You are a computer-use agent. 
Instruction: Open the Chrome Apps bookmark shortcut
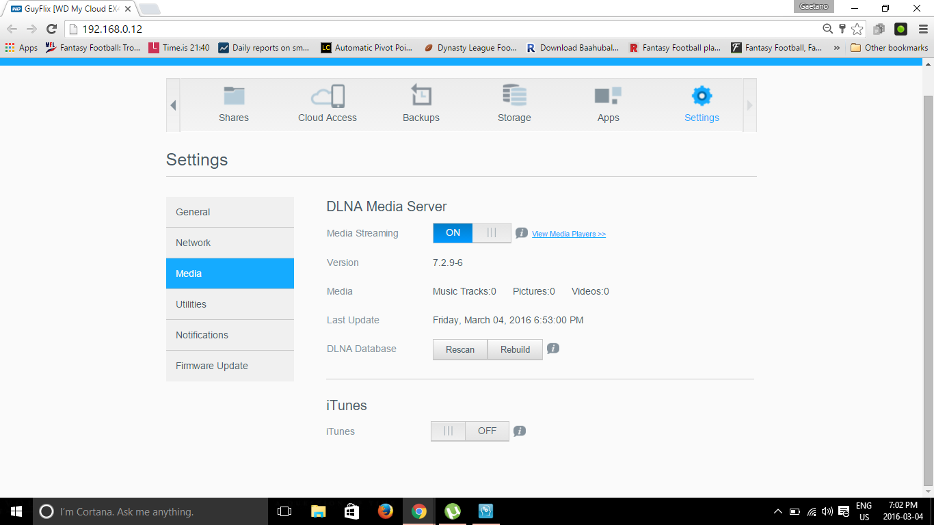pyautogui.click(x=21, y=48)
